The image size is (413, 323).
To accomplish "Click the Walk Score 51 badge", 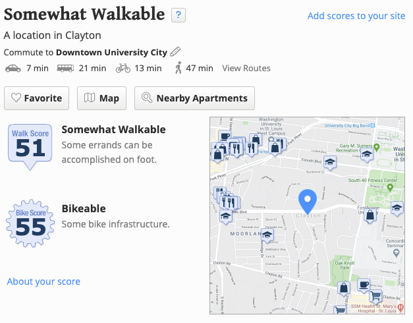I will 30,146.
